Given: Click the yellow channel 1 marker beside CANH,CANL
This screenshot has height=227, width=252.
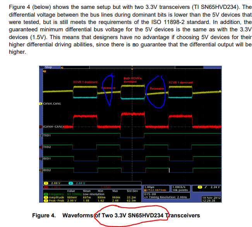Looking at the screenshot, I should coord(41,104).
